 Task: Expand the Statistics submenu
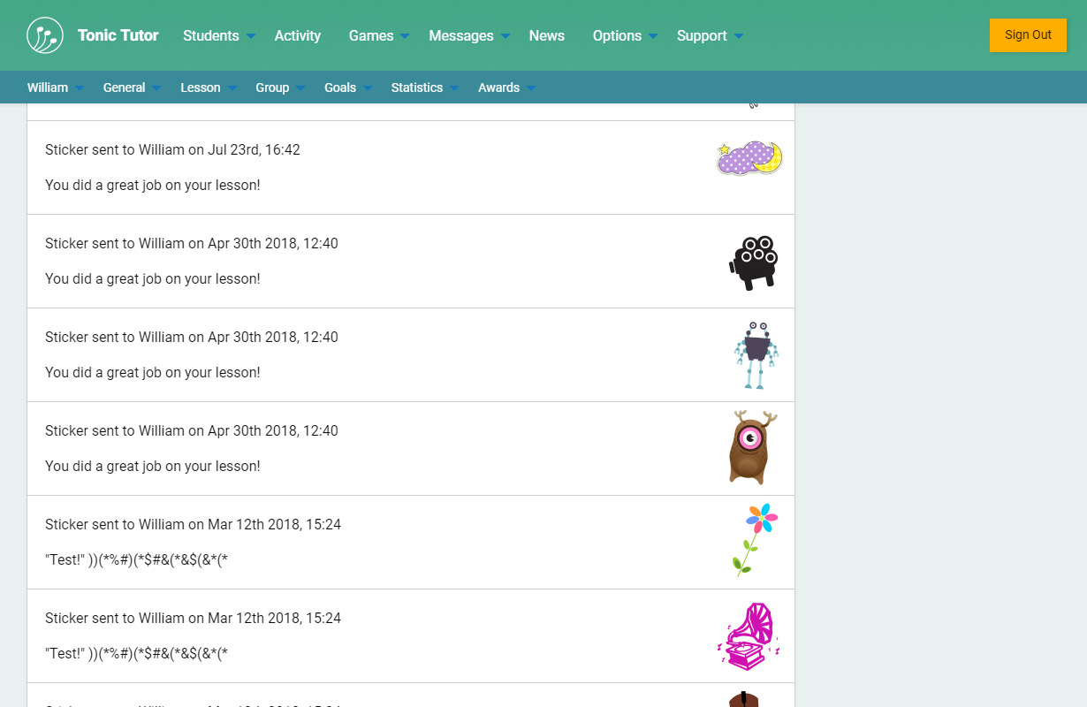tap(424, 87)
